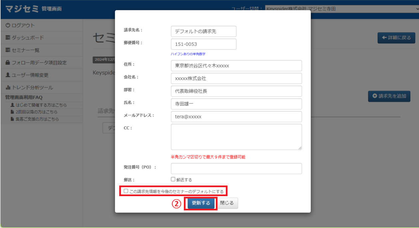Click into the CC text area
The width and height of the screenshot is (419, 228).
pos(236,137)
